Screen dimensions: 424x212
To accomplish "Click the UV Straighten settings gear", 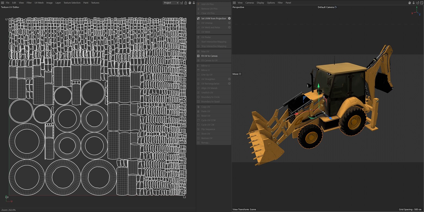I will coord(229,79).
